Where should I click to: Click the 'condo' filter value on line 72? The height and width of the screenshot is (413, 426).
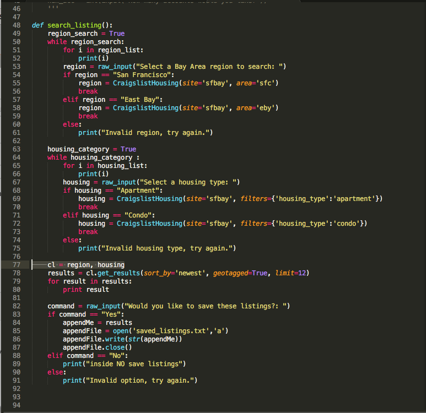(x=347, y=224)
